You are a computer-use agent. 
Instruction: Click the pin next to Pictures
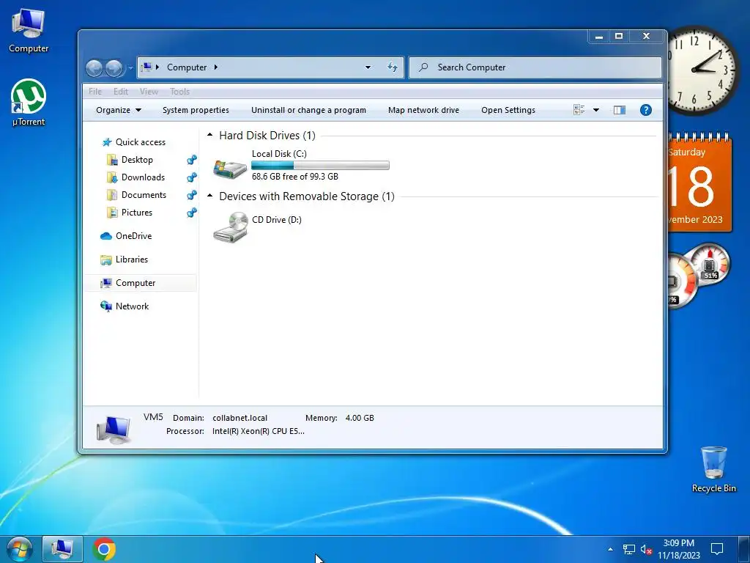point(192,213)
